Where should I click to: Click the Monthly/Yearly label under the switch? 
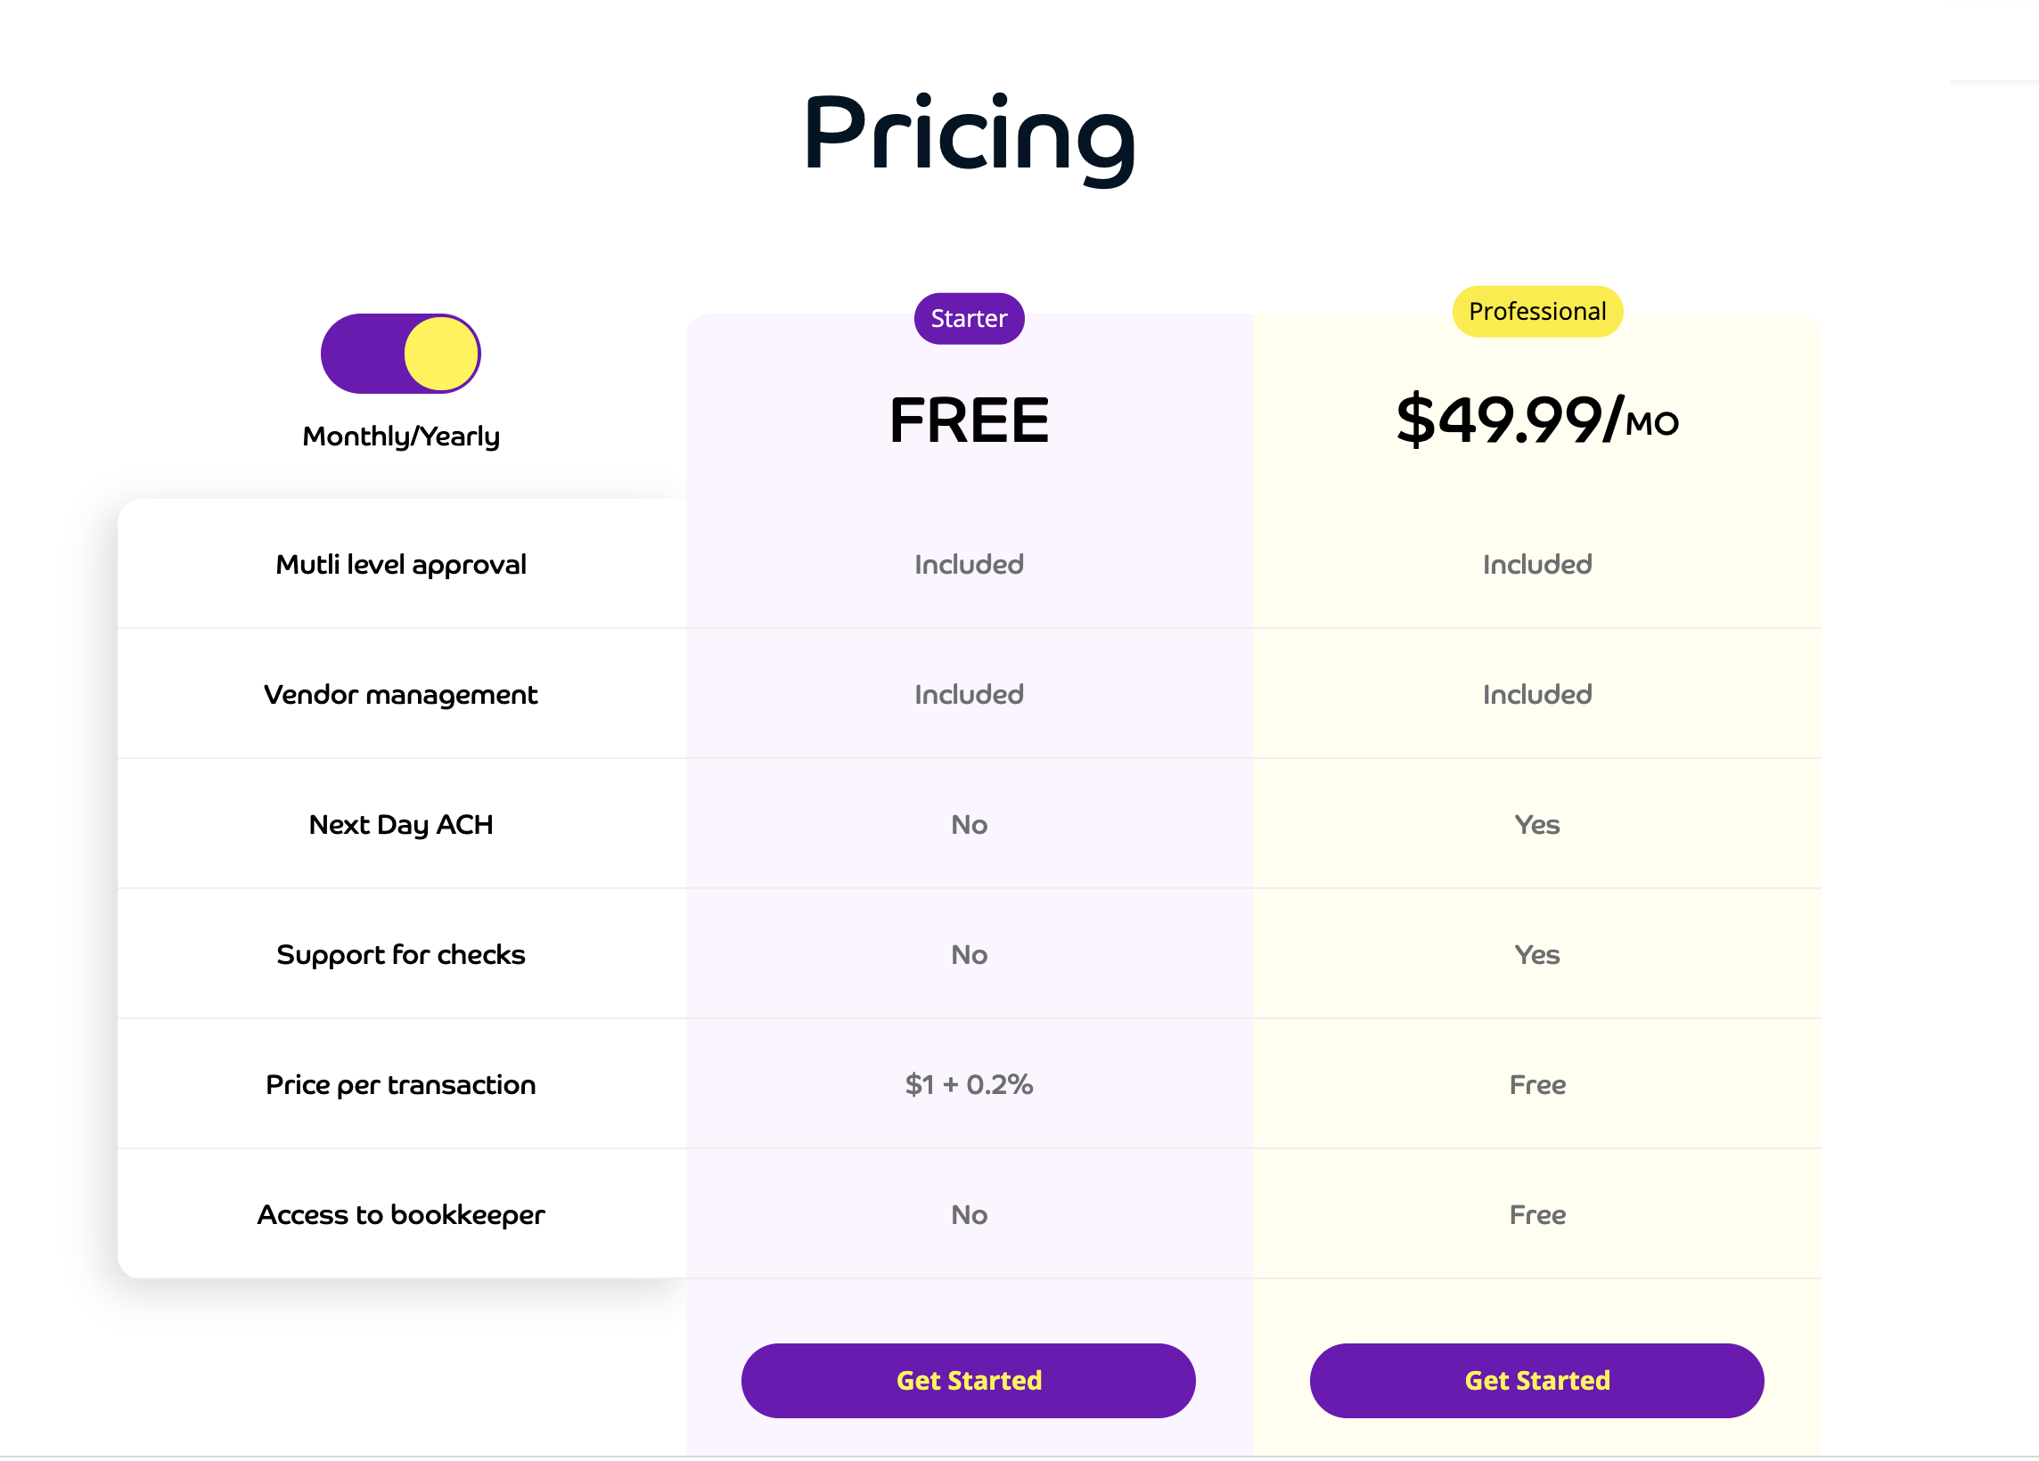[x=400, y=436]
